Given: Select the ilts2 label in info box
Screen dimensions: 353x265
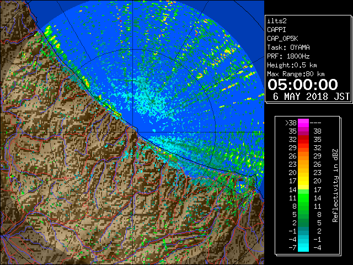Looking at the screenshot, I should pyautogui.click(x=277, y=21).
